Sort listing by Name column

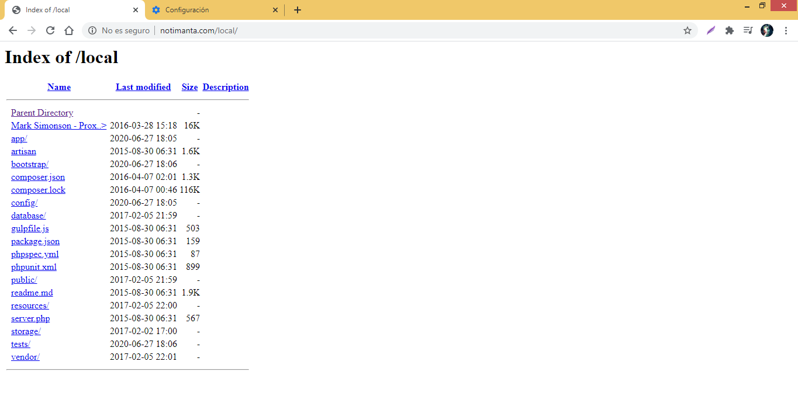pyautogui.click(x=59, y=87)
